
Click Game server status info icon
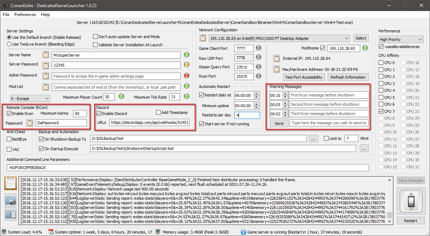pyautogui.click(x=243, y=232)
